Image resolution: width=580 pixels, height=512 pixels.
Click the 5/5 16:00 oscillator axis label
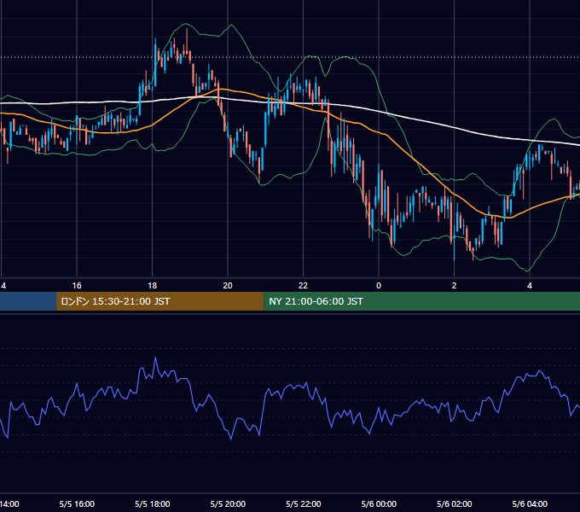(77, 503)
